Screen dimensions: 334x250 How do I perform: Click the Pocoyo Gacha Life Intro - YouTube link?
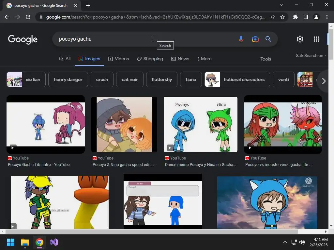[39, 165]
